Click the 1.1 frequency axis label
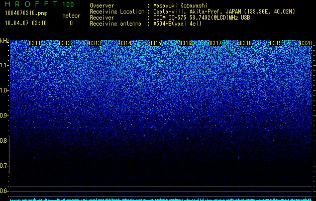316x201 pixels. pos(4,65)
